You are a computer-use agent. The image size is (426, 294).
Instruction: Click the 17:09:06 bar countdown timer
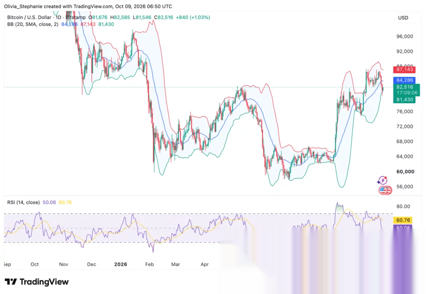tap(407, 93)
